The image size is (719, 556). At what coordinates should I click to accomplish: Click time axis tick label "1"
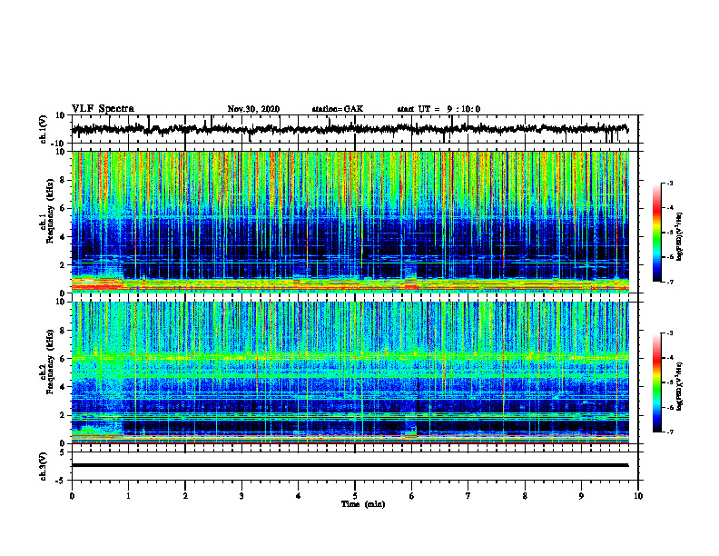coord(128,496)
